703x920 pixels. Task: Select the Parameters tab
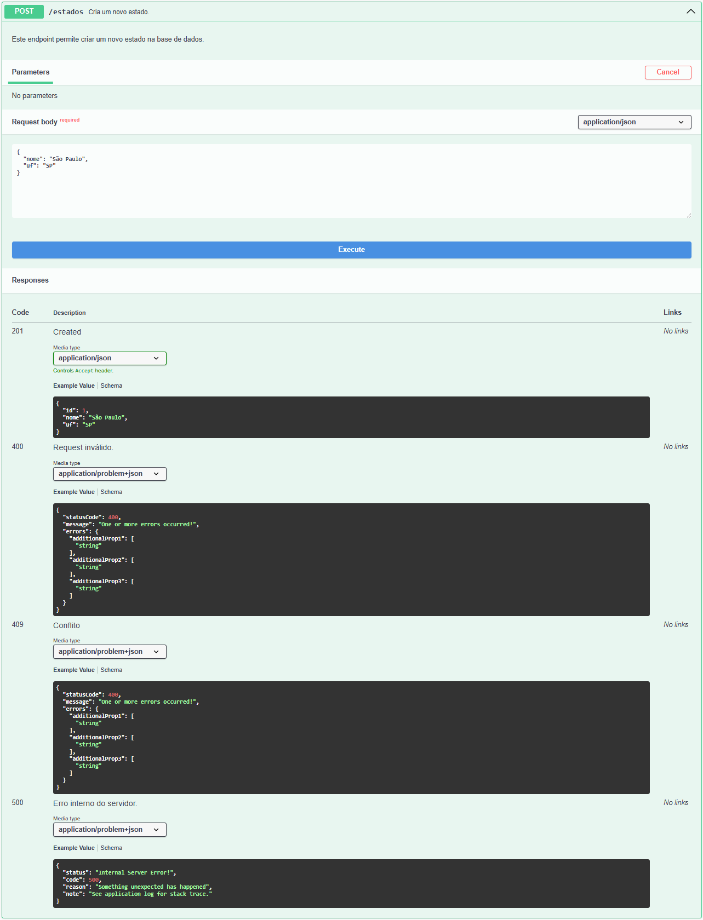point(31,72)
